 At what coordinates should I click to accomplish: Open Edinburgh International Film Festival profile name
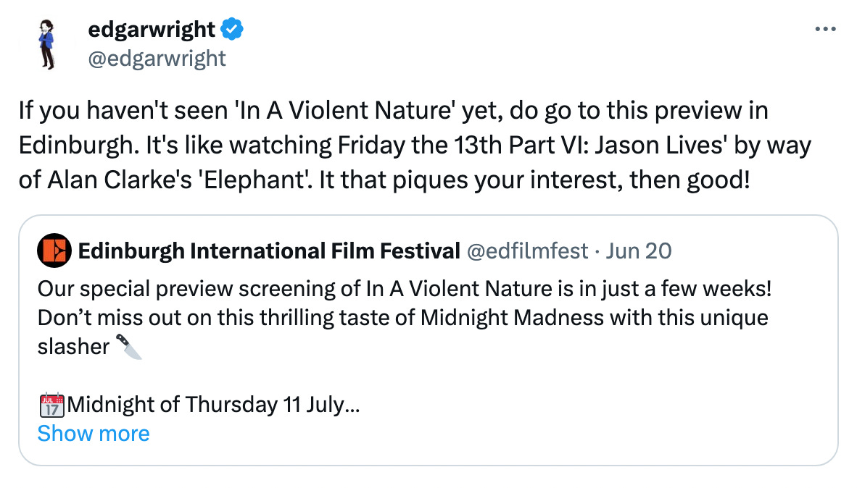coord(269,251)
